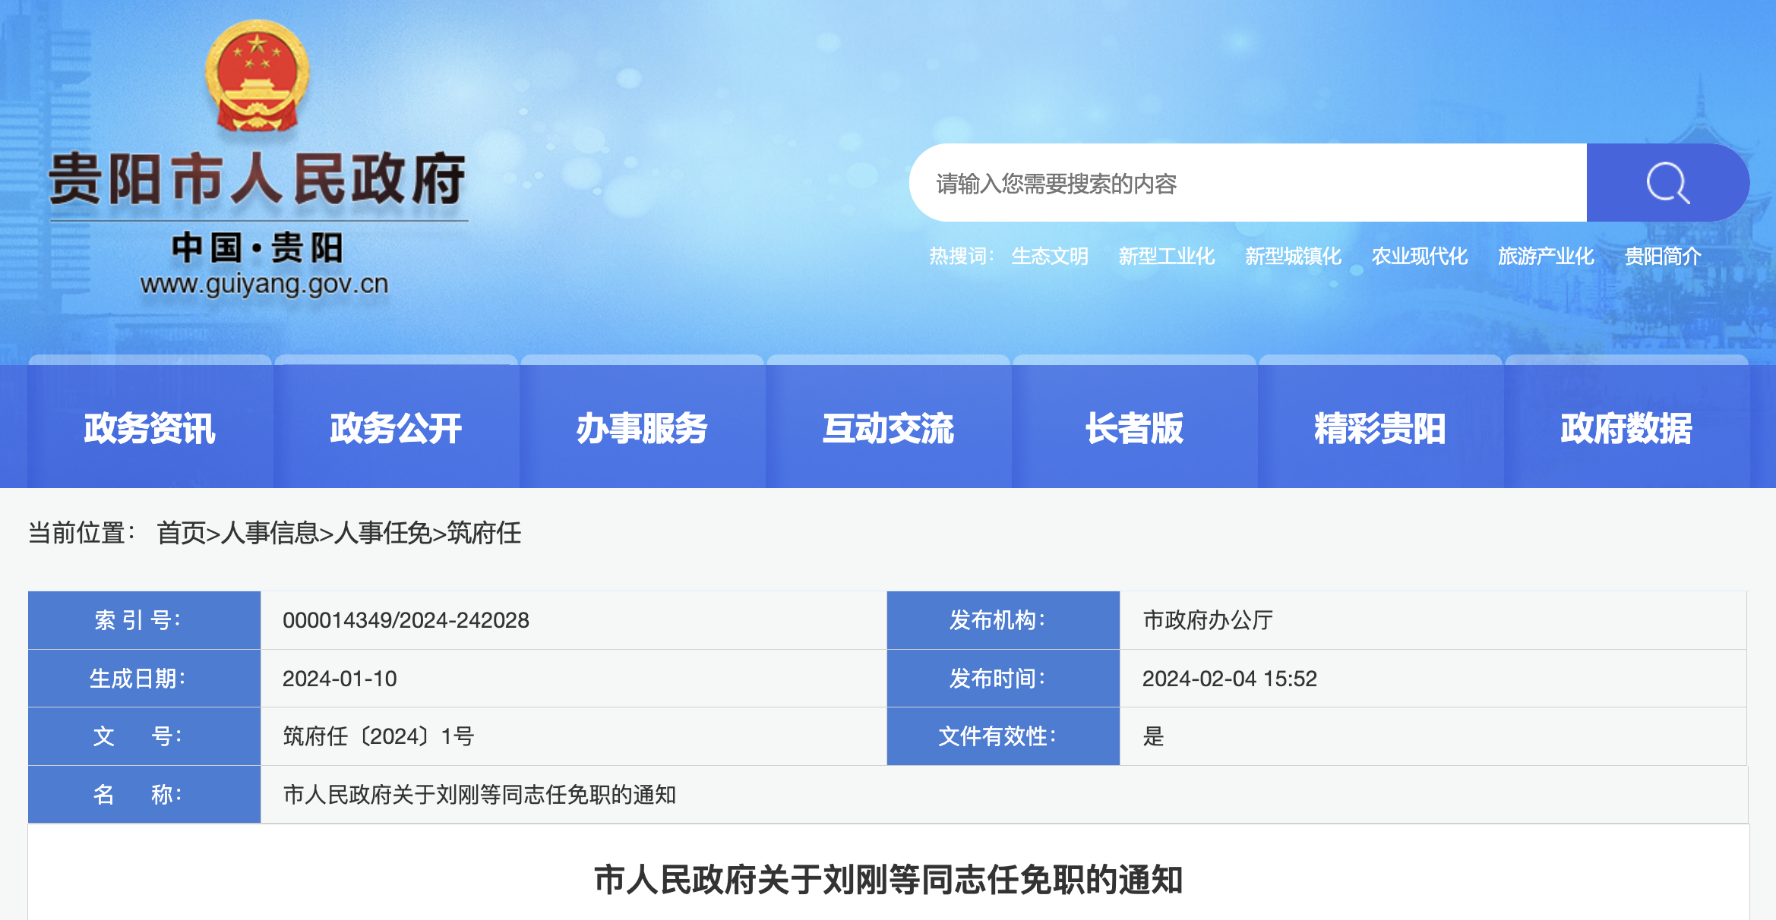
Task: Select index number 000014349/2024-242028
Action: click(x=406, y=620)
